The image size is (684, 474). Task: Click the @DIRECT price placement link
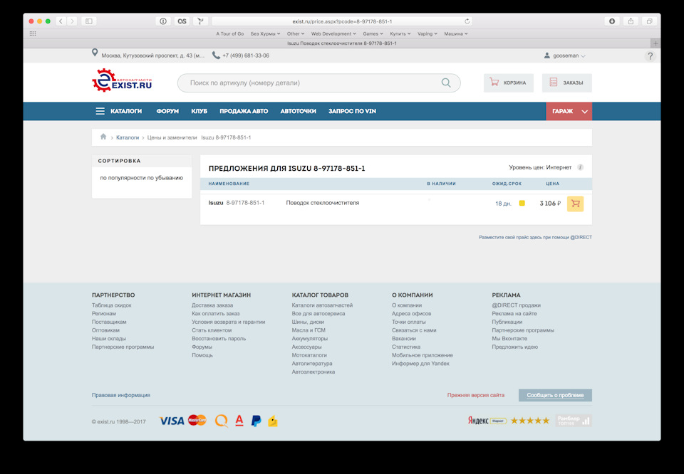[x=535, y=238]
